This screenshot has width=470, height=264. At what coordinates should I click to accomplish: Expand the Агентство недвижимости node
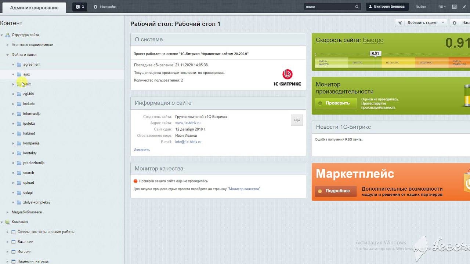(8, 45)
